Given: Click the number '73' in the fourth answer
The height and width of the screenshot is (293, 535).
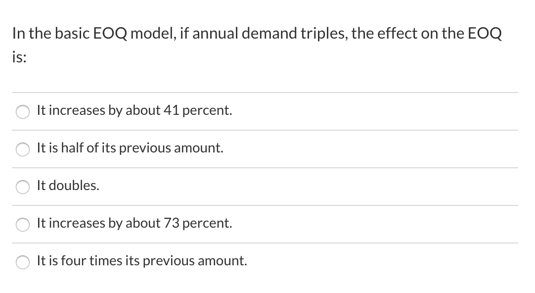Looking at the screenshot, I should pos(172,223).
